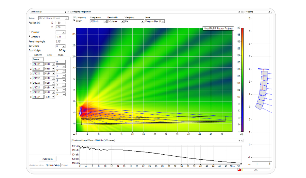Viewport: 306px width, 178px height.
Task: Toggle the Angle checkbox
Action: point(30,37)
